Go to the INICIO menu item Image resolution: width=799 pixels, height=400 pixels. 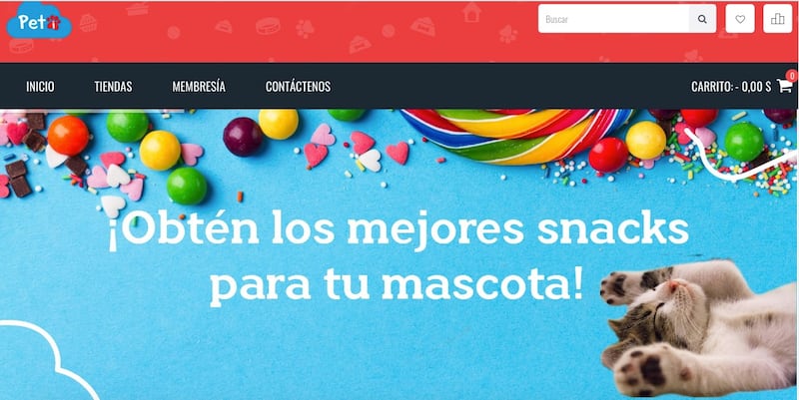40,87
